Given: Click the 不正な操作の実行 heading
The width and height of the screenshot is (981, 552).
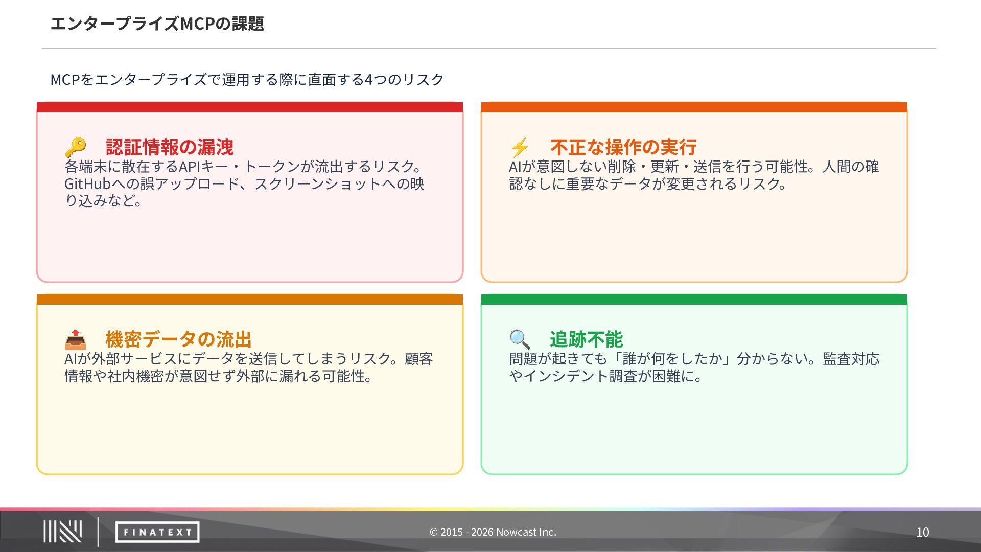Looking at the screenshot, I should (x=623, y=147).
